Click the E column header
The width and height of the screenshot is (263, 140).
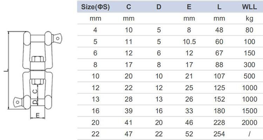coord(189,7)
